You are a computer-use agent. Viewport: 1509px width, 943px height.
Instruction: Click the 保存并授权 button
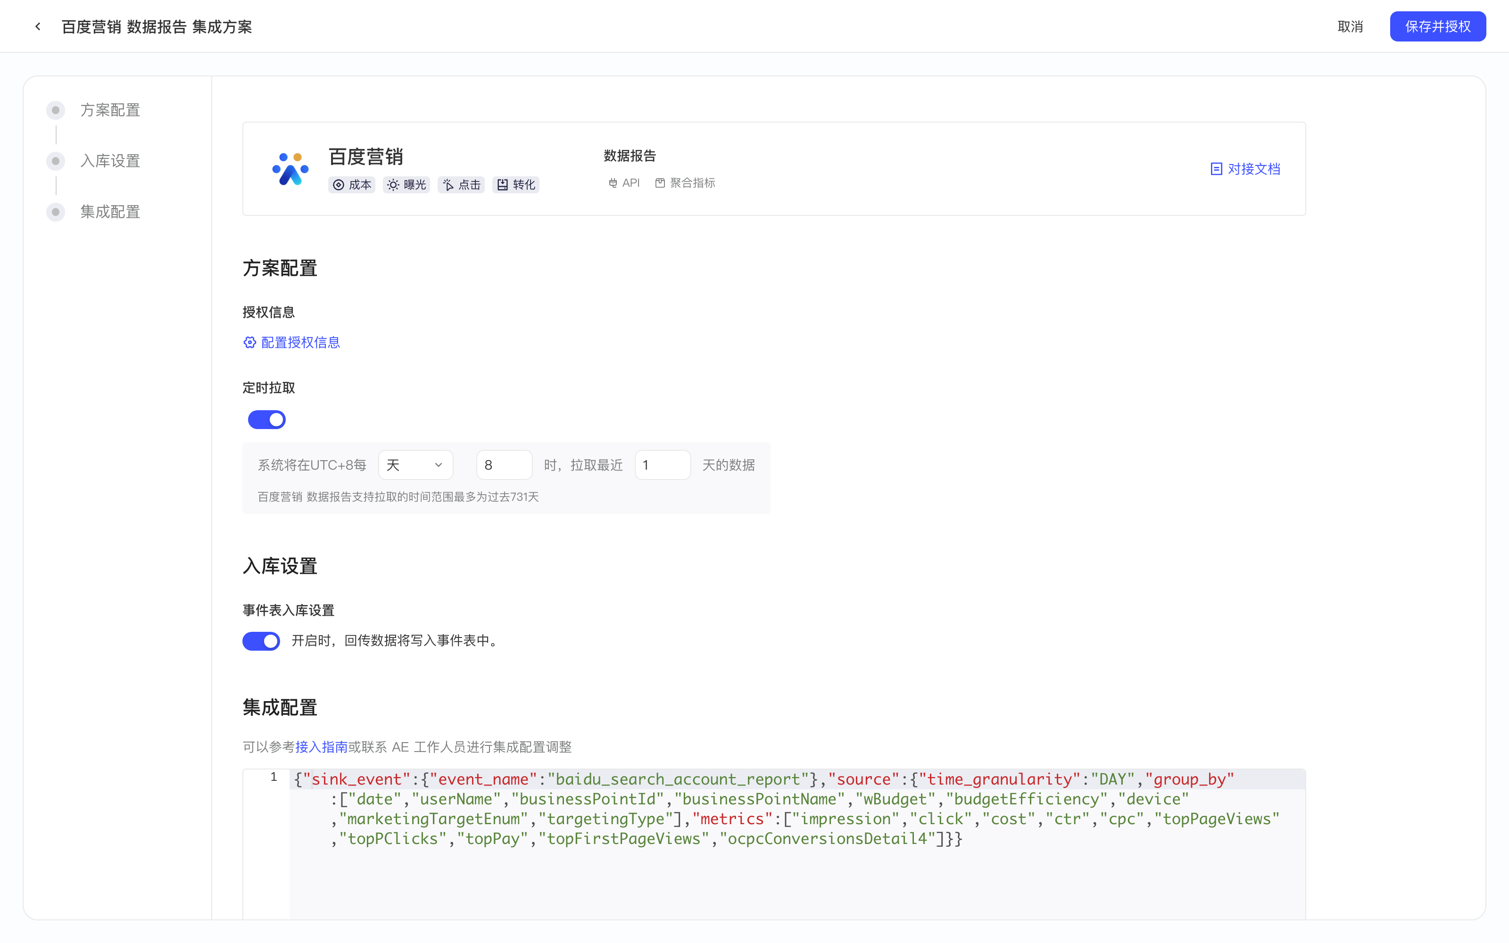point(1438,26)
